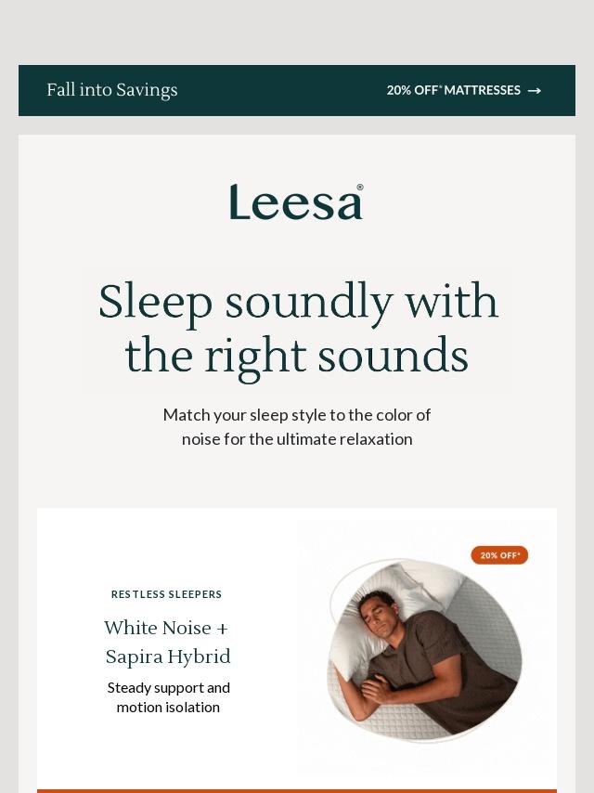Click the "Sleep soundly with" headline line
The image size is (594, 793).
click(x=297, y=302)
